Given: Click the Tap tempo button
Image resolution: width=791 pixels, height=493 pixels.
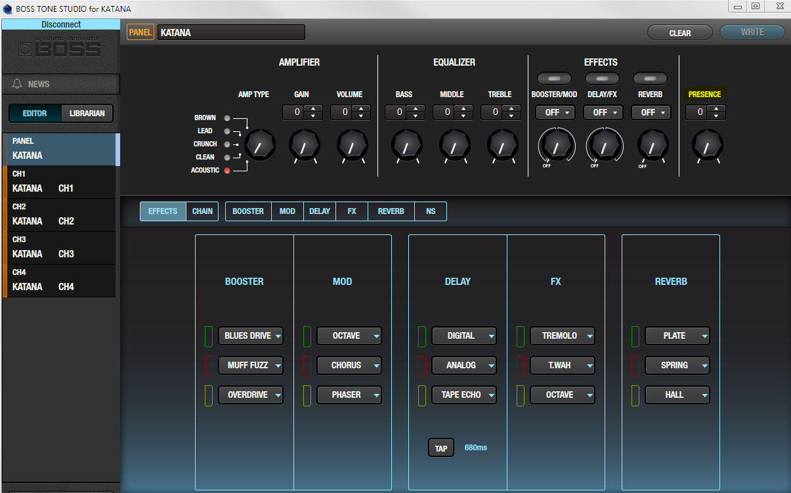Looking at the screenshot, I should [x=441, y=448].
